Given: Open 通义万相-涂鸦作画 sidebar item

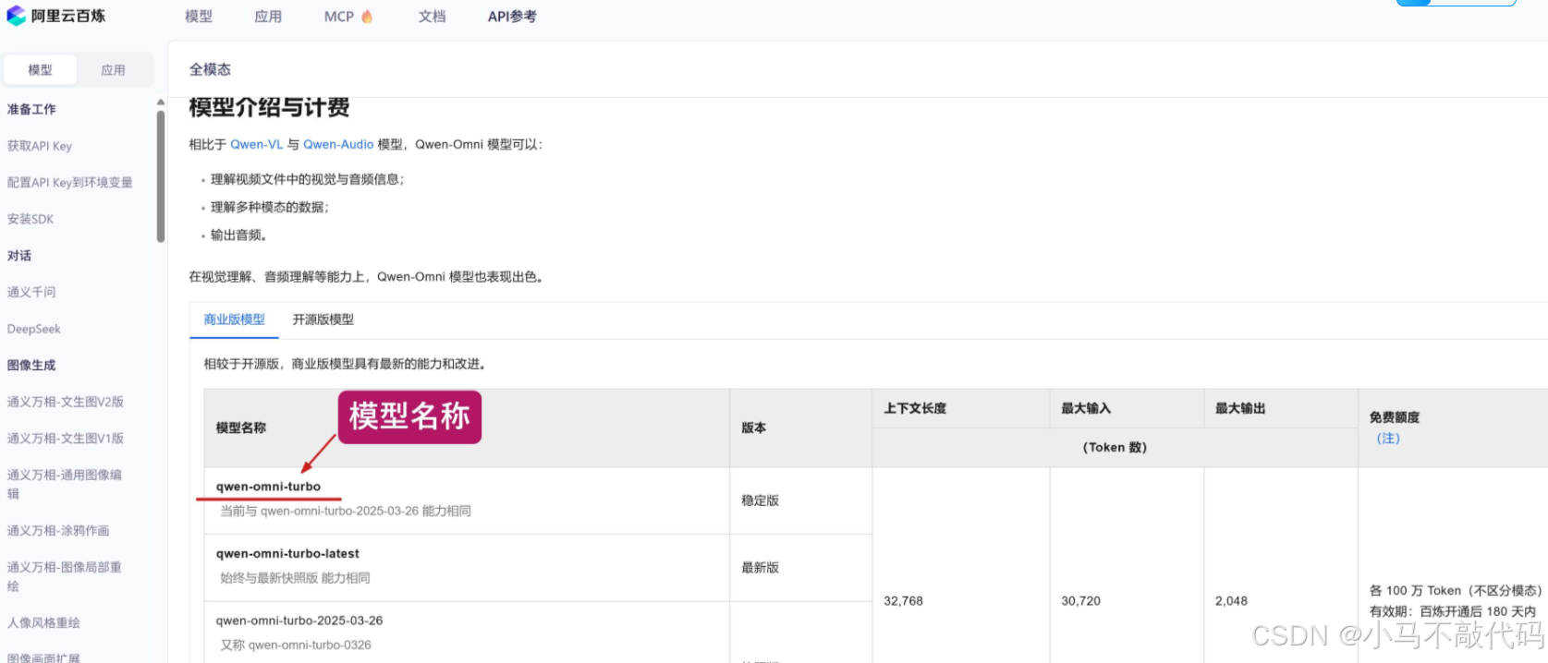Looking at the screenshot, I should (58, 531).
